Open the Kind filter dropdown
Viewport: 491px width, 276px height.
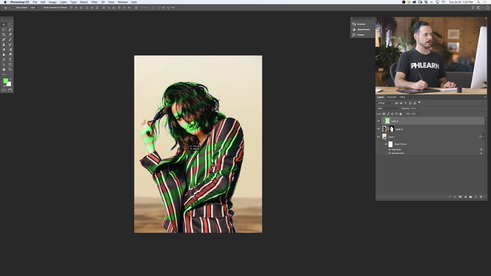[385, 103]
